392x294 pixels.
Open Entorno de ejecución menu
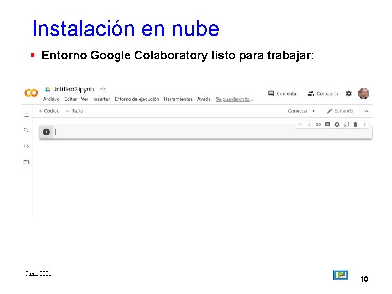coord(137,99)
